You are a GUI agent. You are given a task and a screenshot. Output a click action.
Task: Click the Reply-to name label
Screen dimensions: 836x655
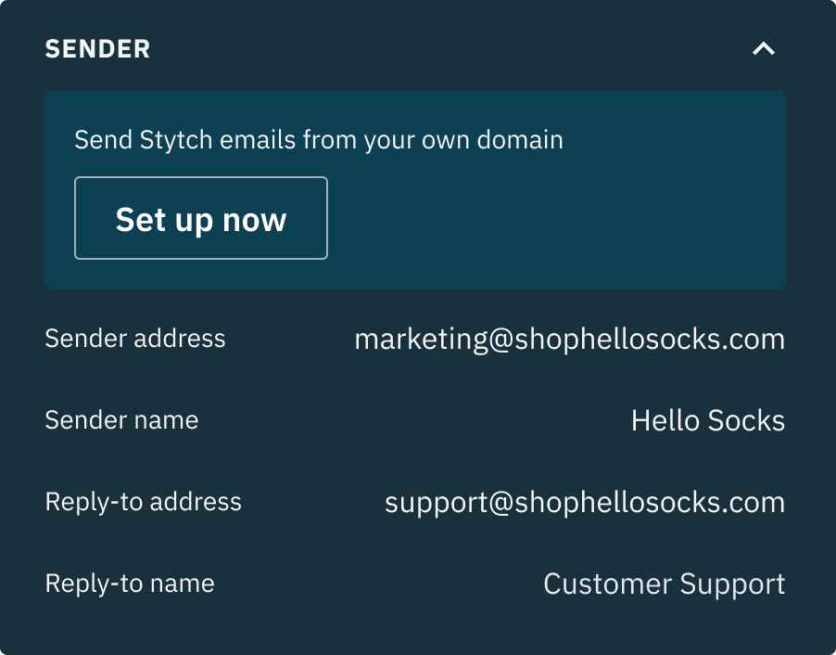pyautogui.click(x=130, y=584)
